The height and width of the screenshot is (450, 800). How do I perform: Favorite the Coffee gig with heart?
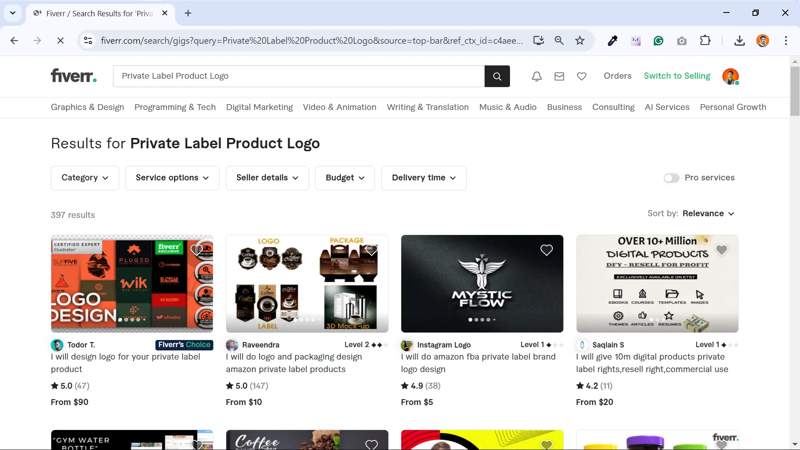point(371,444)
